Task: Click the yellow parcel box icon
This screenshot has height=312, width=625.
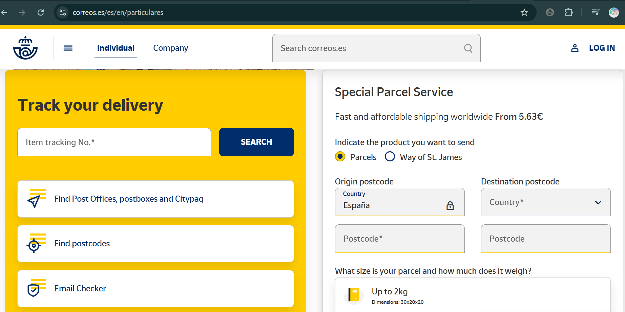Action: pyautogui.click(x=354, y=295)
